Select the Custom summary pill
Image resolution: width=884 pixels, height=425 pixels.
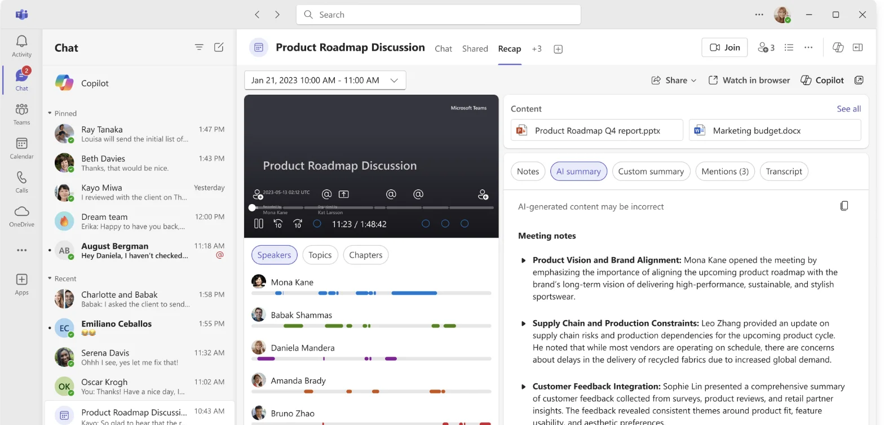coord(651,171)
